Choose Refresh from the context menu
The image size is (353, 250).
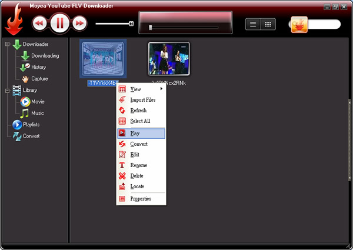click(141, 110)
